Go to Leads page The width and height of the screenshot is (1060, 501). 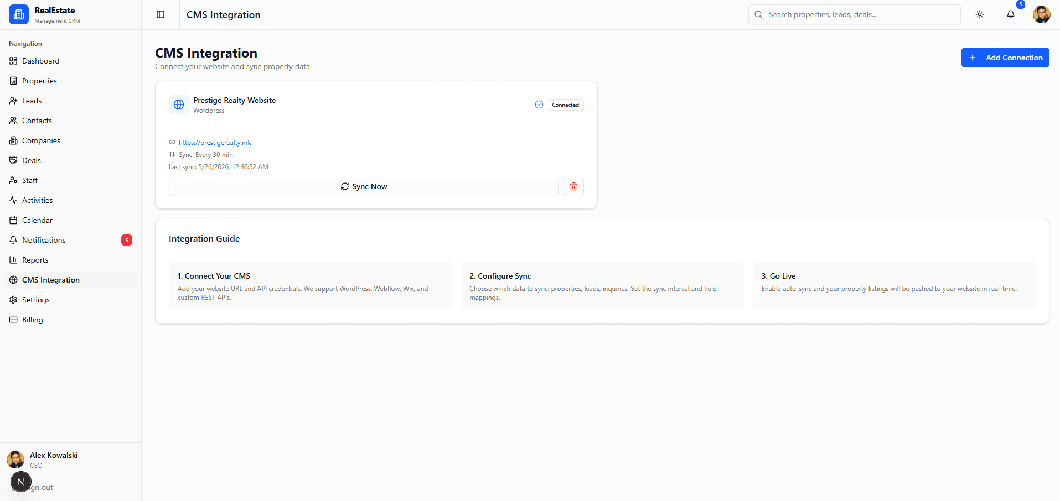[x=70, y=101]
